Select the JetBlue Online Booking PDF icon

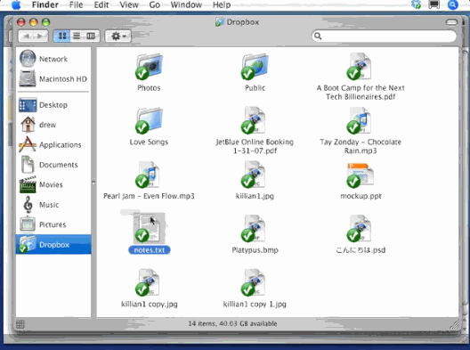[255, 120]
